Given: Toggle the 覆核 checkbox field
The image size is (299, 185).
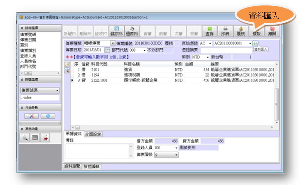Looking at the screenshot, I should [x=177, y=43].
